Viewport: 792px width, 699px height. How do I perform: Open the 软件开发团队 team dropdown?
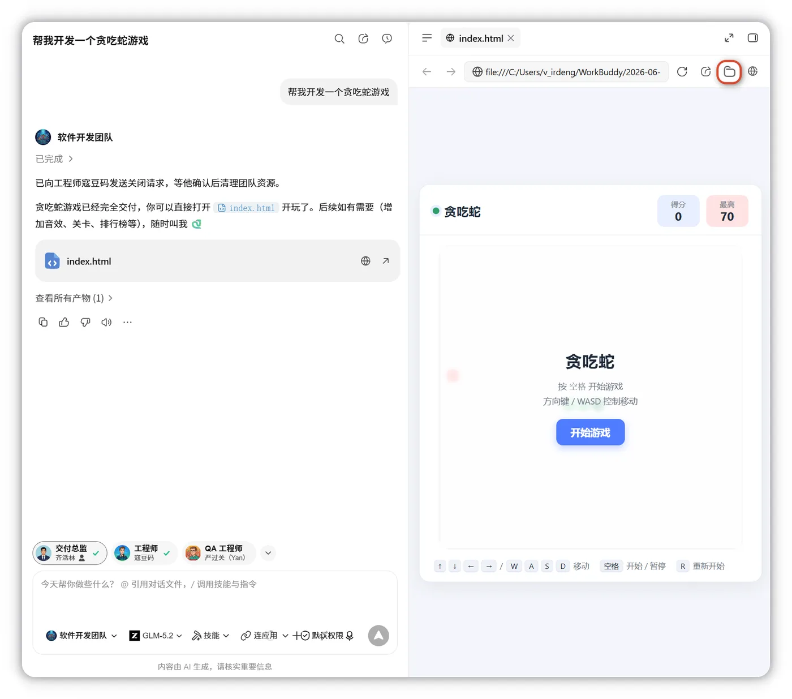(x=81, y=636)
